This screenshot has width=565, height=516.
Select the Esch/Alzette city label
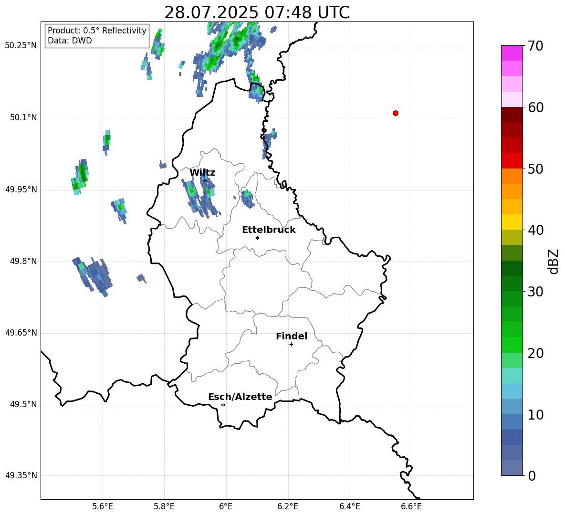point(240,397)
